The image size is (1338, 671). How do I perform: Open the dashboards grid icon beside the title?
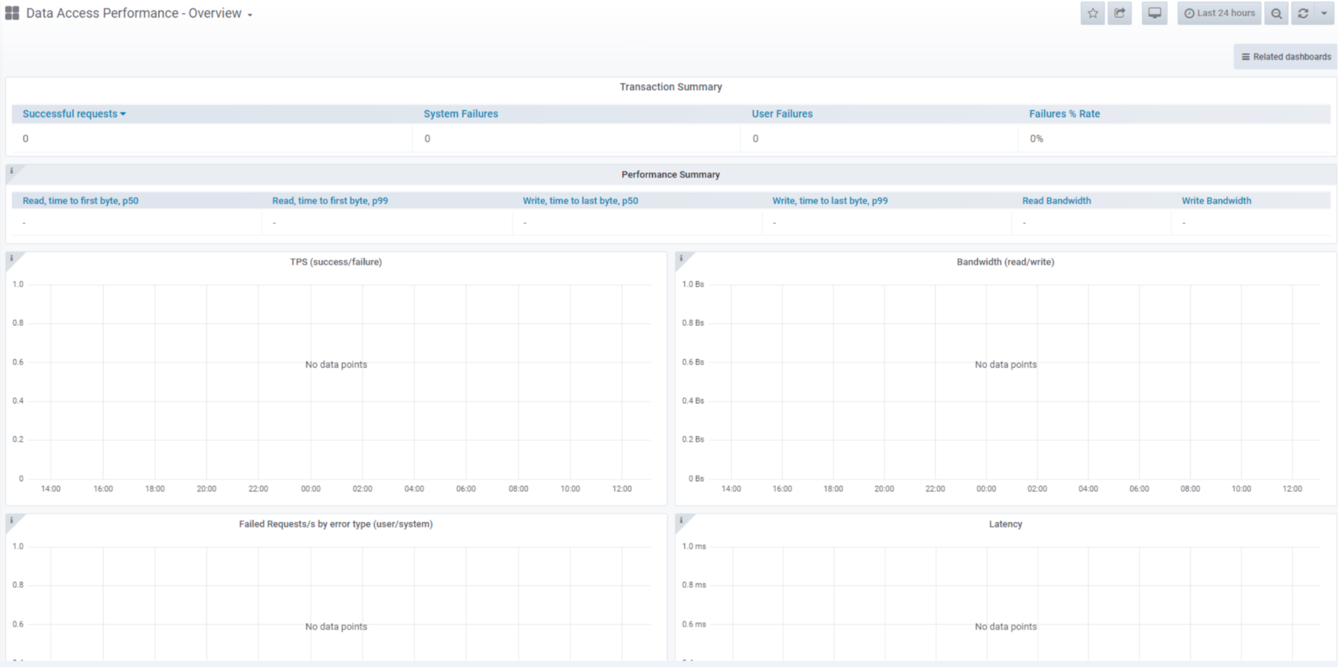(12, 13)
